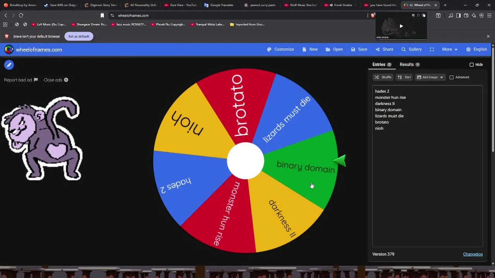The height and width of the screenshot is (278, 495).
Task: Click the 'binary domain' entry line
Action: point(388,110)
